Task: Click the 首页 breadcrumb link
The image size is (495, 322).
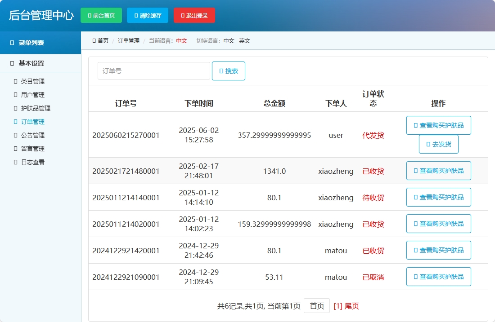Action: 103,41
